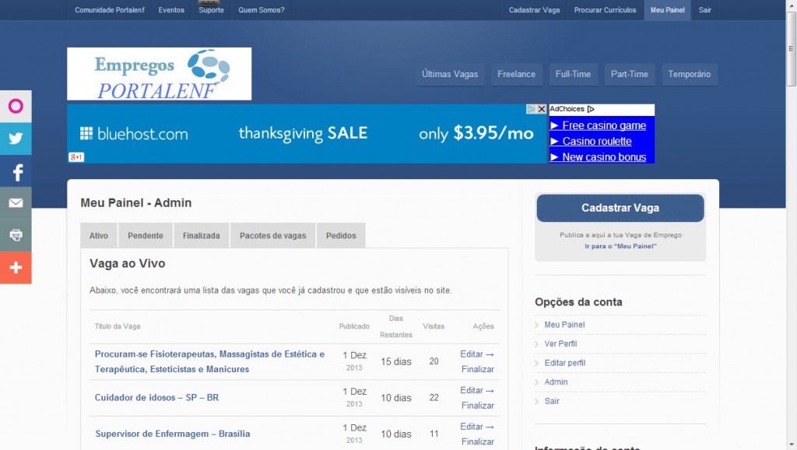Filter by Full-Time jobs
The width and height of the screenshot is (797, 450).
click(x=573, y=74)
